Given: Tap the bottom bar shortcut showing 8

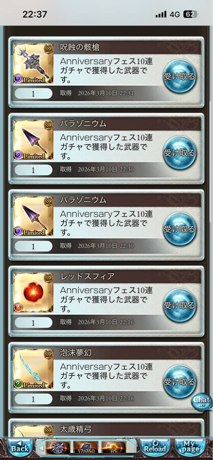Looking at the screenshot, I should [58, 448].
